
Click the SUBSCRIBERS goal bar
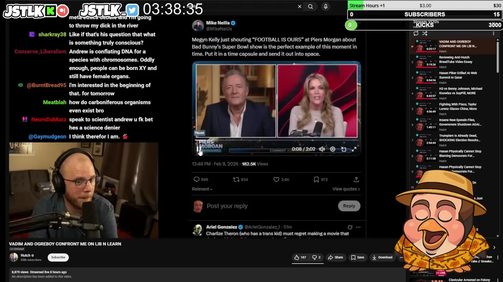[x=425, y=14]
